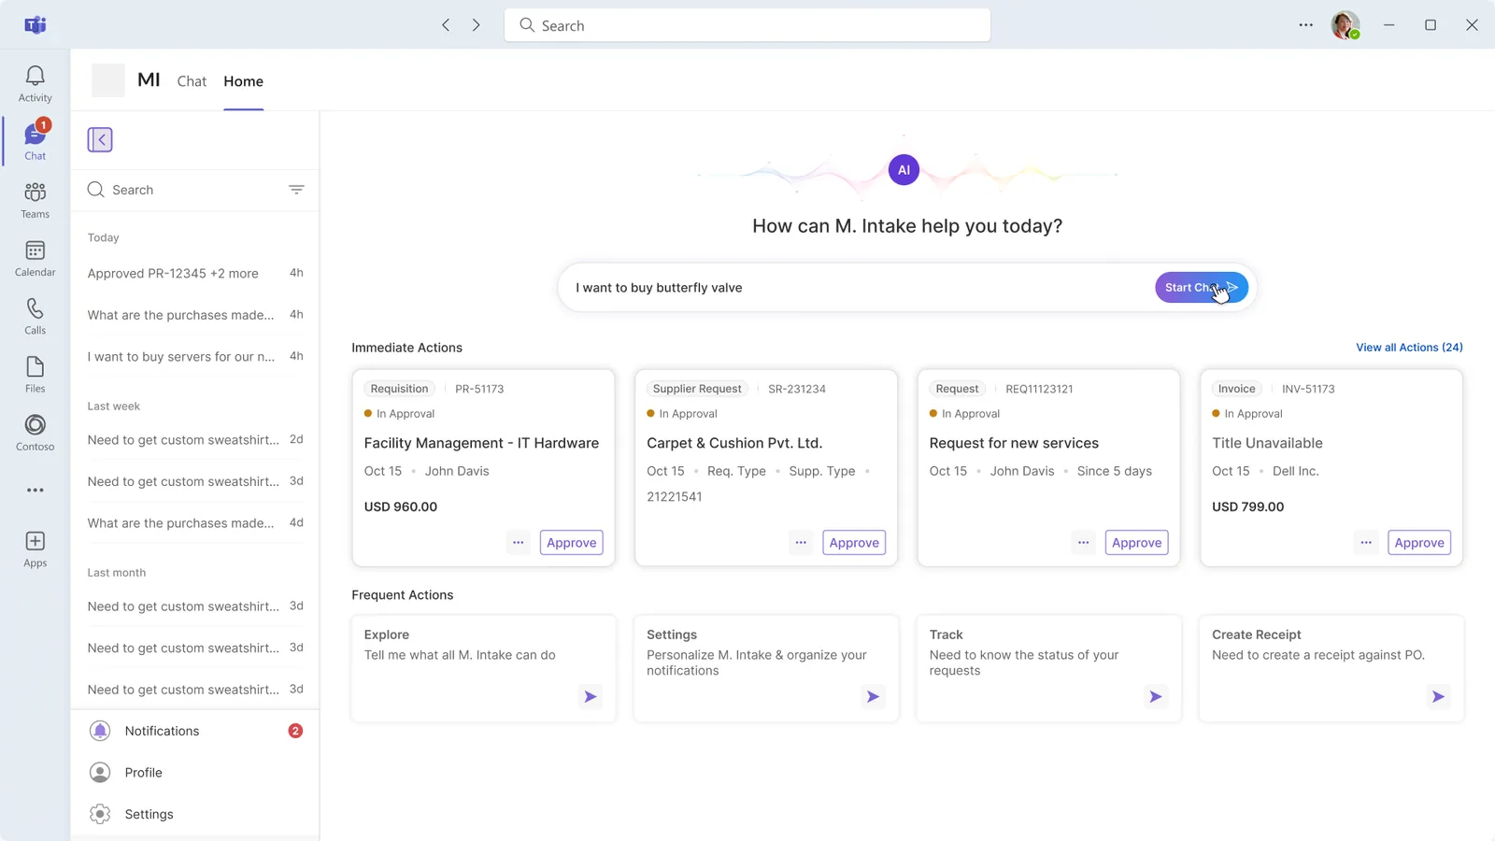Switch to the Chat tab

click(x=192, y=81)
